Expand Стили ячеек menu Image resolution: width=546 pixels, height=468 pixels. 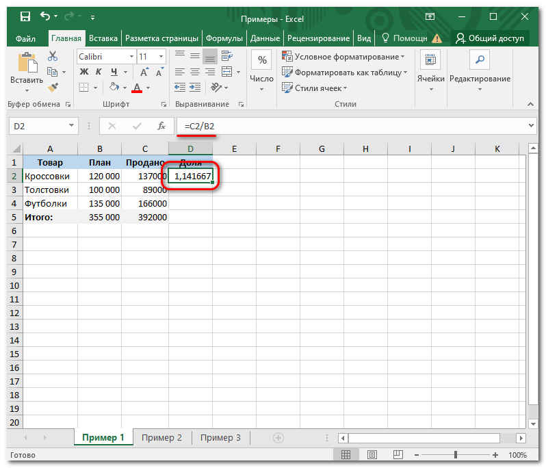315,88
